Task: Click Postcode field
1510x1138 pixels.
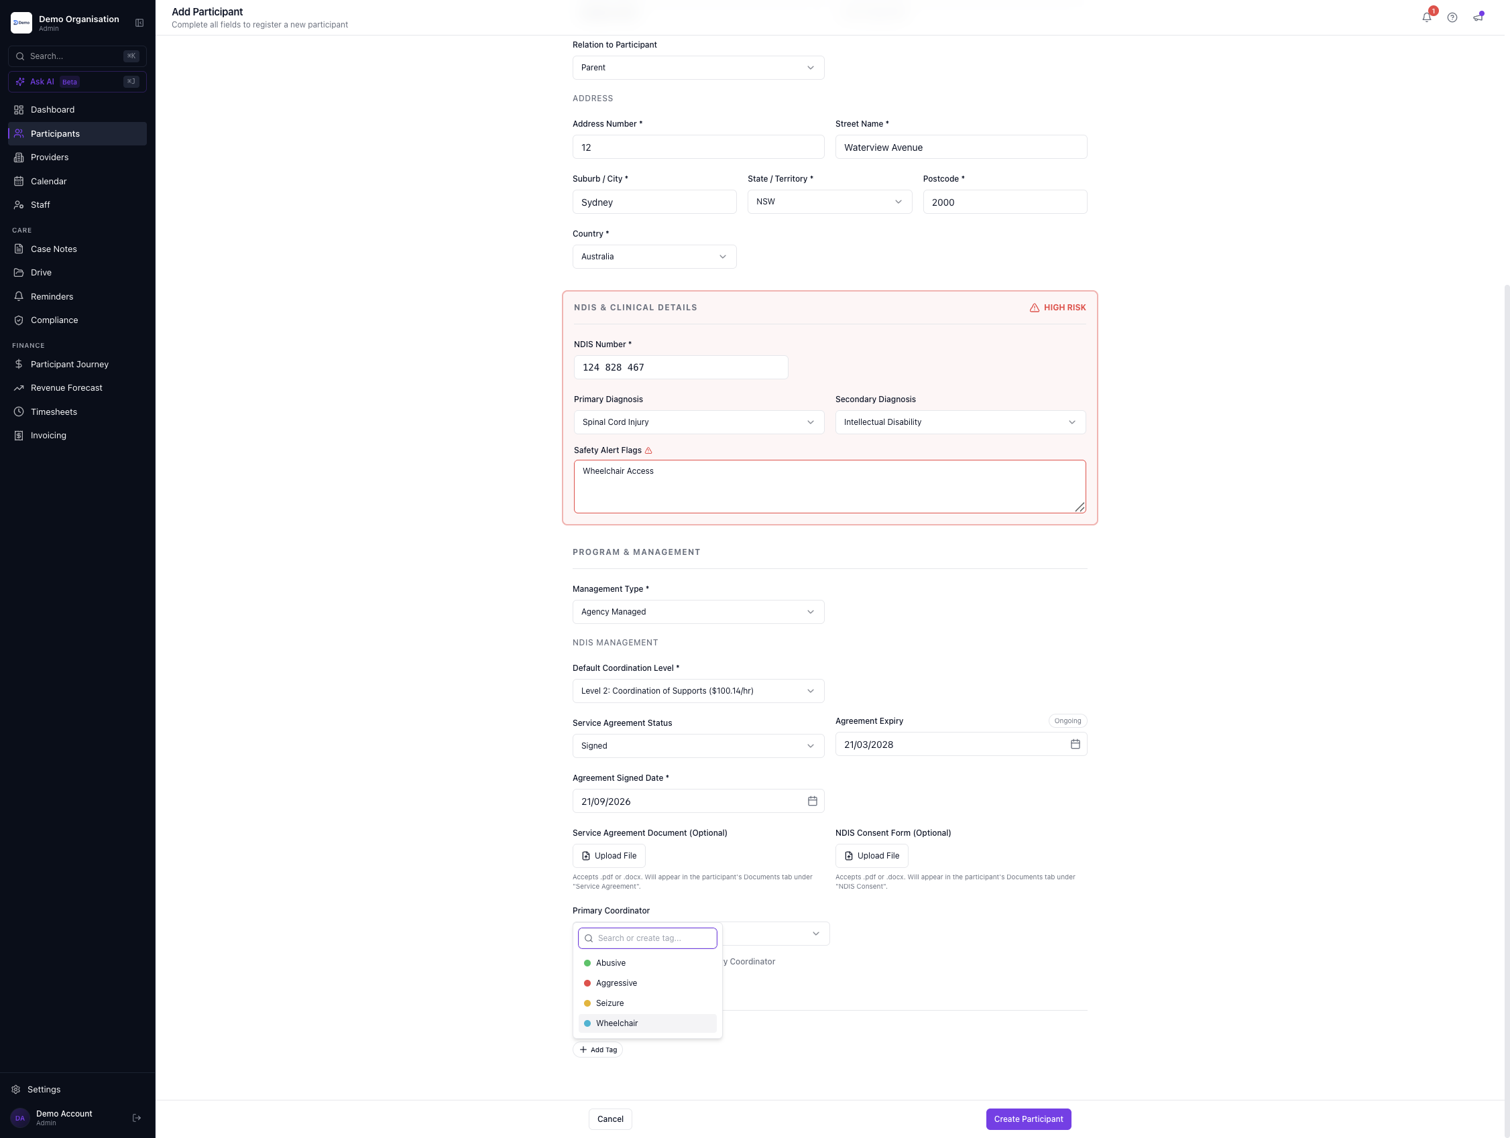Action: [x=1004, y=202]
